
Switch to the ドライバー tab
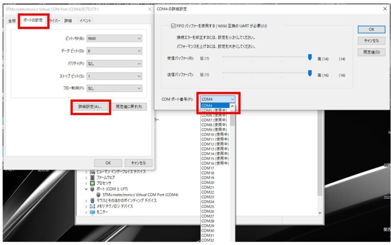pos(55,21)
